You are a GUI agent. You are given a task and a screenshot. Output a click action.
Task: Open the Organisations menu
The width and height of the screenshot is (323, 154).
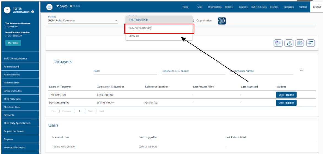(215, 7)
